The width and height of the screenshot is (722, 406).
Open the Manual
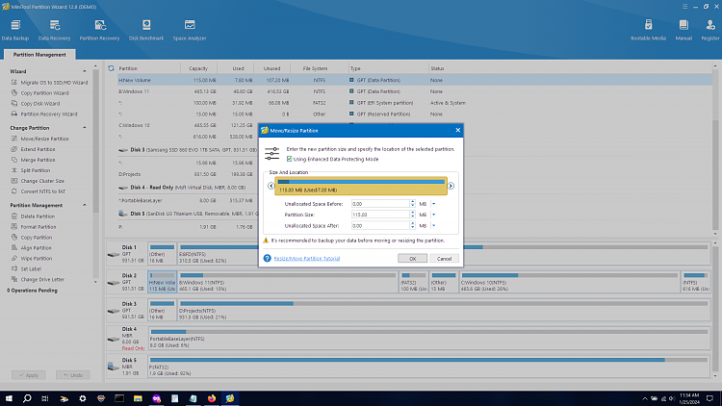click(x=683, y=31)
